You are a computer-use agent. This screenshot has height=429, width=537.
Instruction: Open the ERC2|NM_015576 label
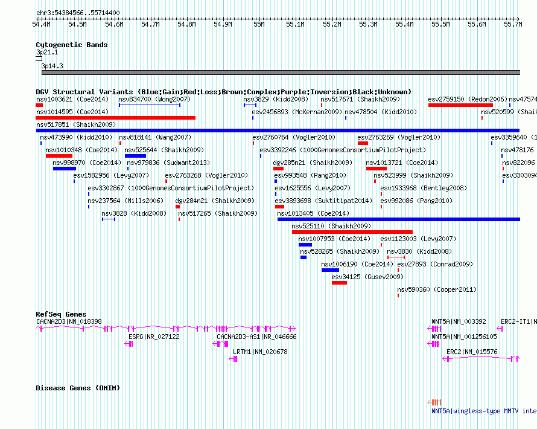[472, 352]
